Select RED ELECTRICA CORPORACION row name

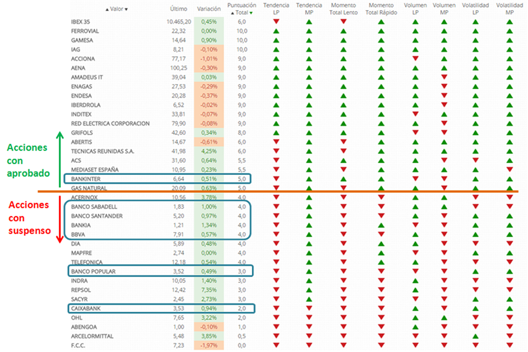click(x=110, y=123)
